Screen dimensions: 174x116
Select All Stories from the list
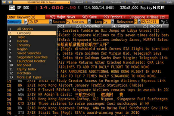pos(32,29)
